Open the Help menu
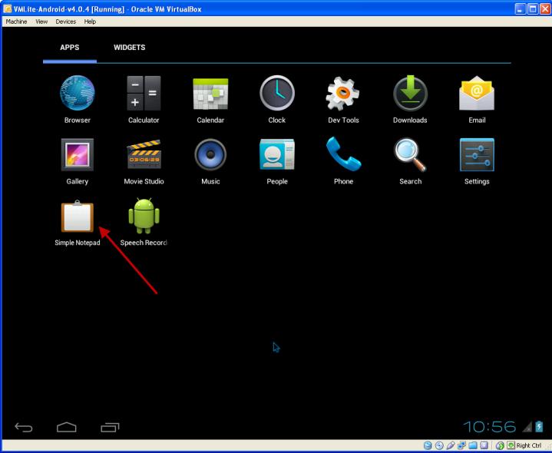 click(90, 21)
